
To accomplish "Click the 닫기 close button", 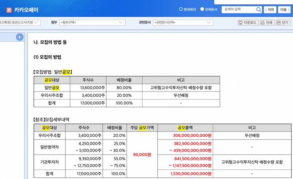I will tap(283, 23).
